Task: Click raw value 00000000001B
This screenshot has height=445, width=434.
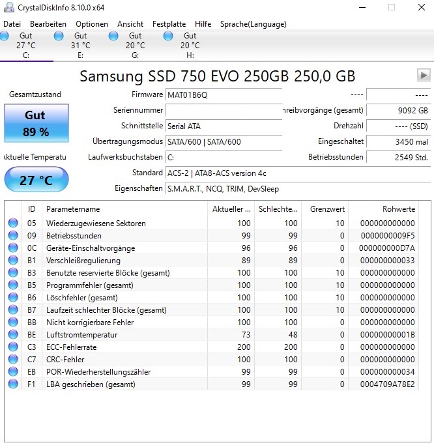Action: tap(388, 335)
